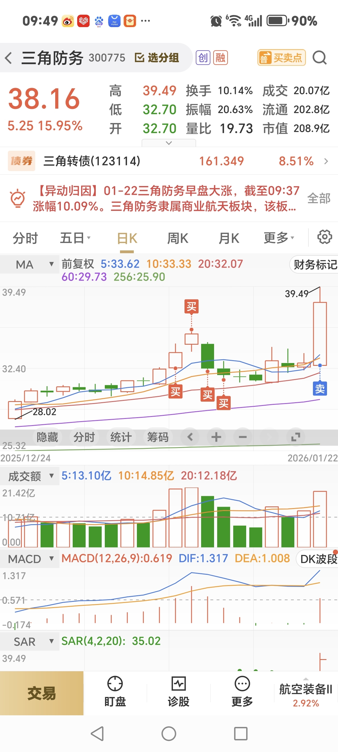This screenshot has height=752, width=338.
Task: Open 筹码 chip distribution
Action: [x=158, y=437]
